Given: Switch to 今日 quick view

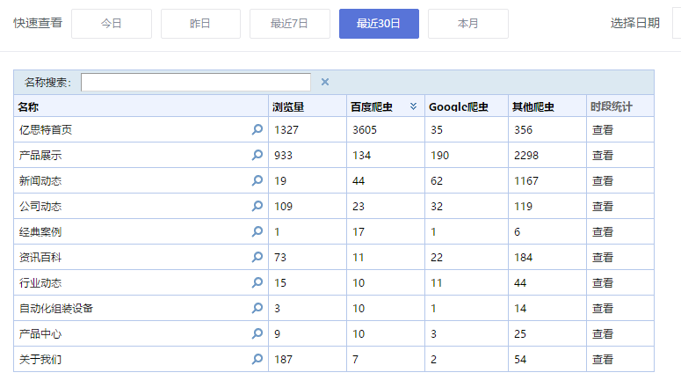Looking at the screenshot, I should 112,24.
